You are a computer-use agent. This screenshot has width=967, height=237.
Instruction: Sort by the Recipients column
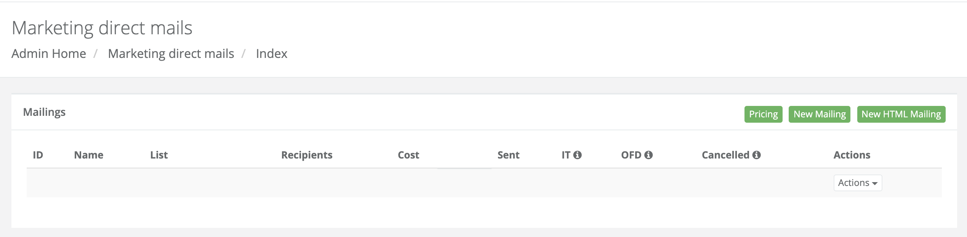click(306, 155)
